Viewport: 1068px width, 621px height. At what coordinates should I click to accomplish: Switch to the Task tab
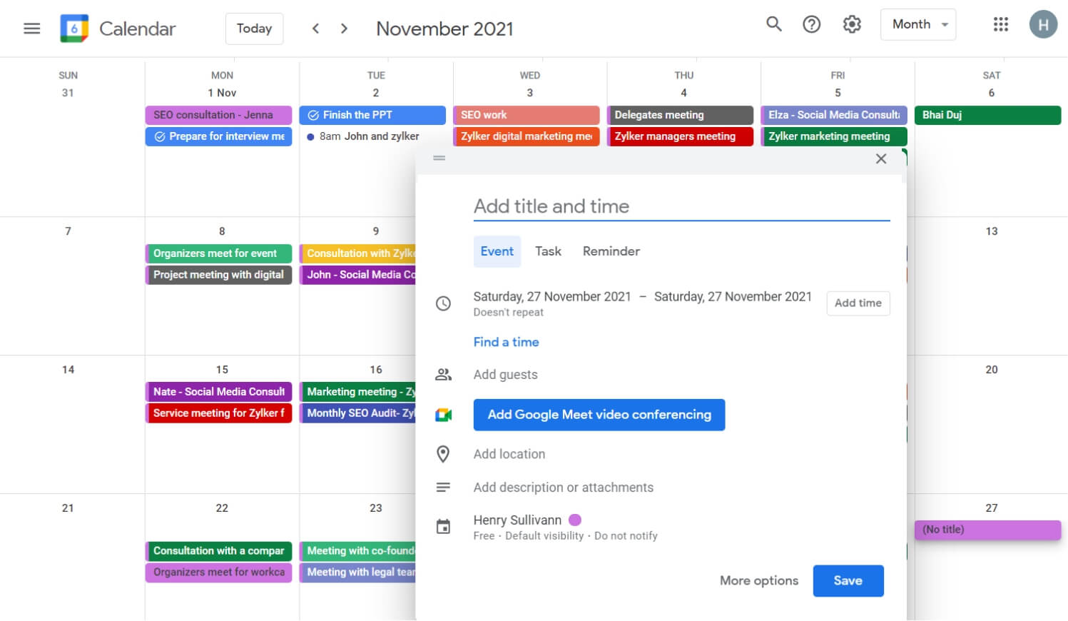point(548,251)
